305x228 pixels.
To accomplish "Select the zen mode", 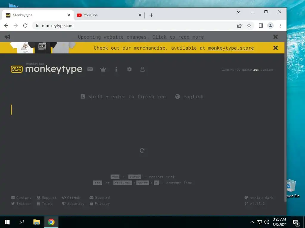I will point(256,69).
